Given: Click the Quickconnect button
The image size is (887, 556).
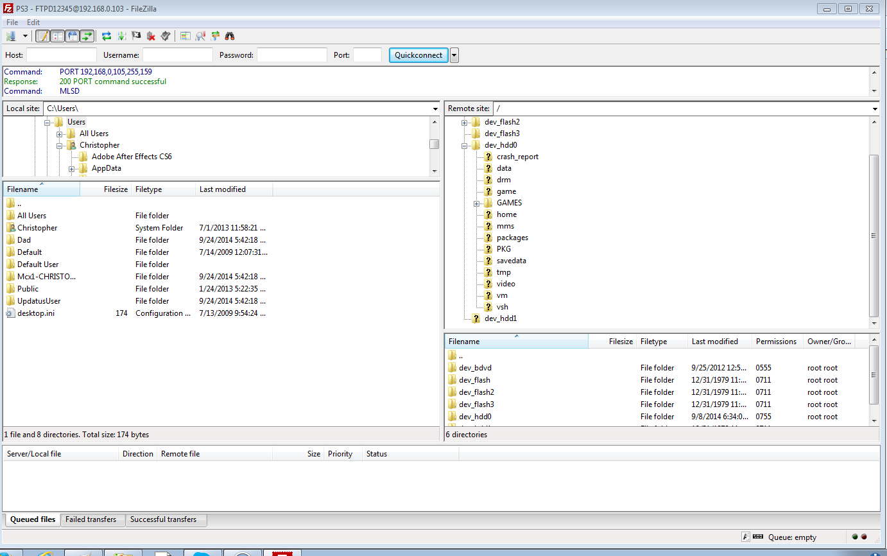Looking at the screenshot, I should pyautogui.click(x=418, y=55).
